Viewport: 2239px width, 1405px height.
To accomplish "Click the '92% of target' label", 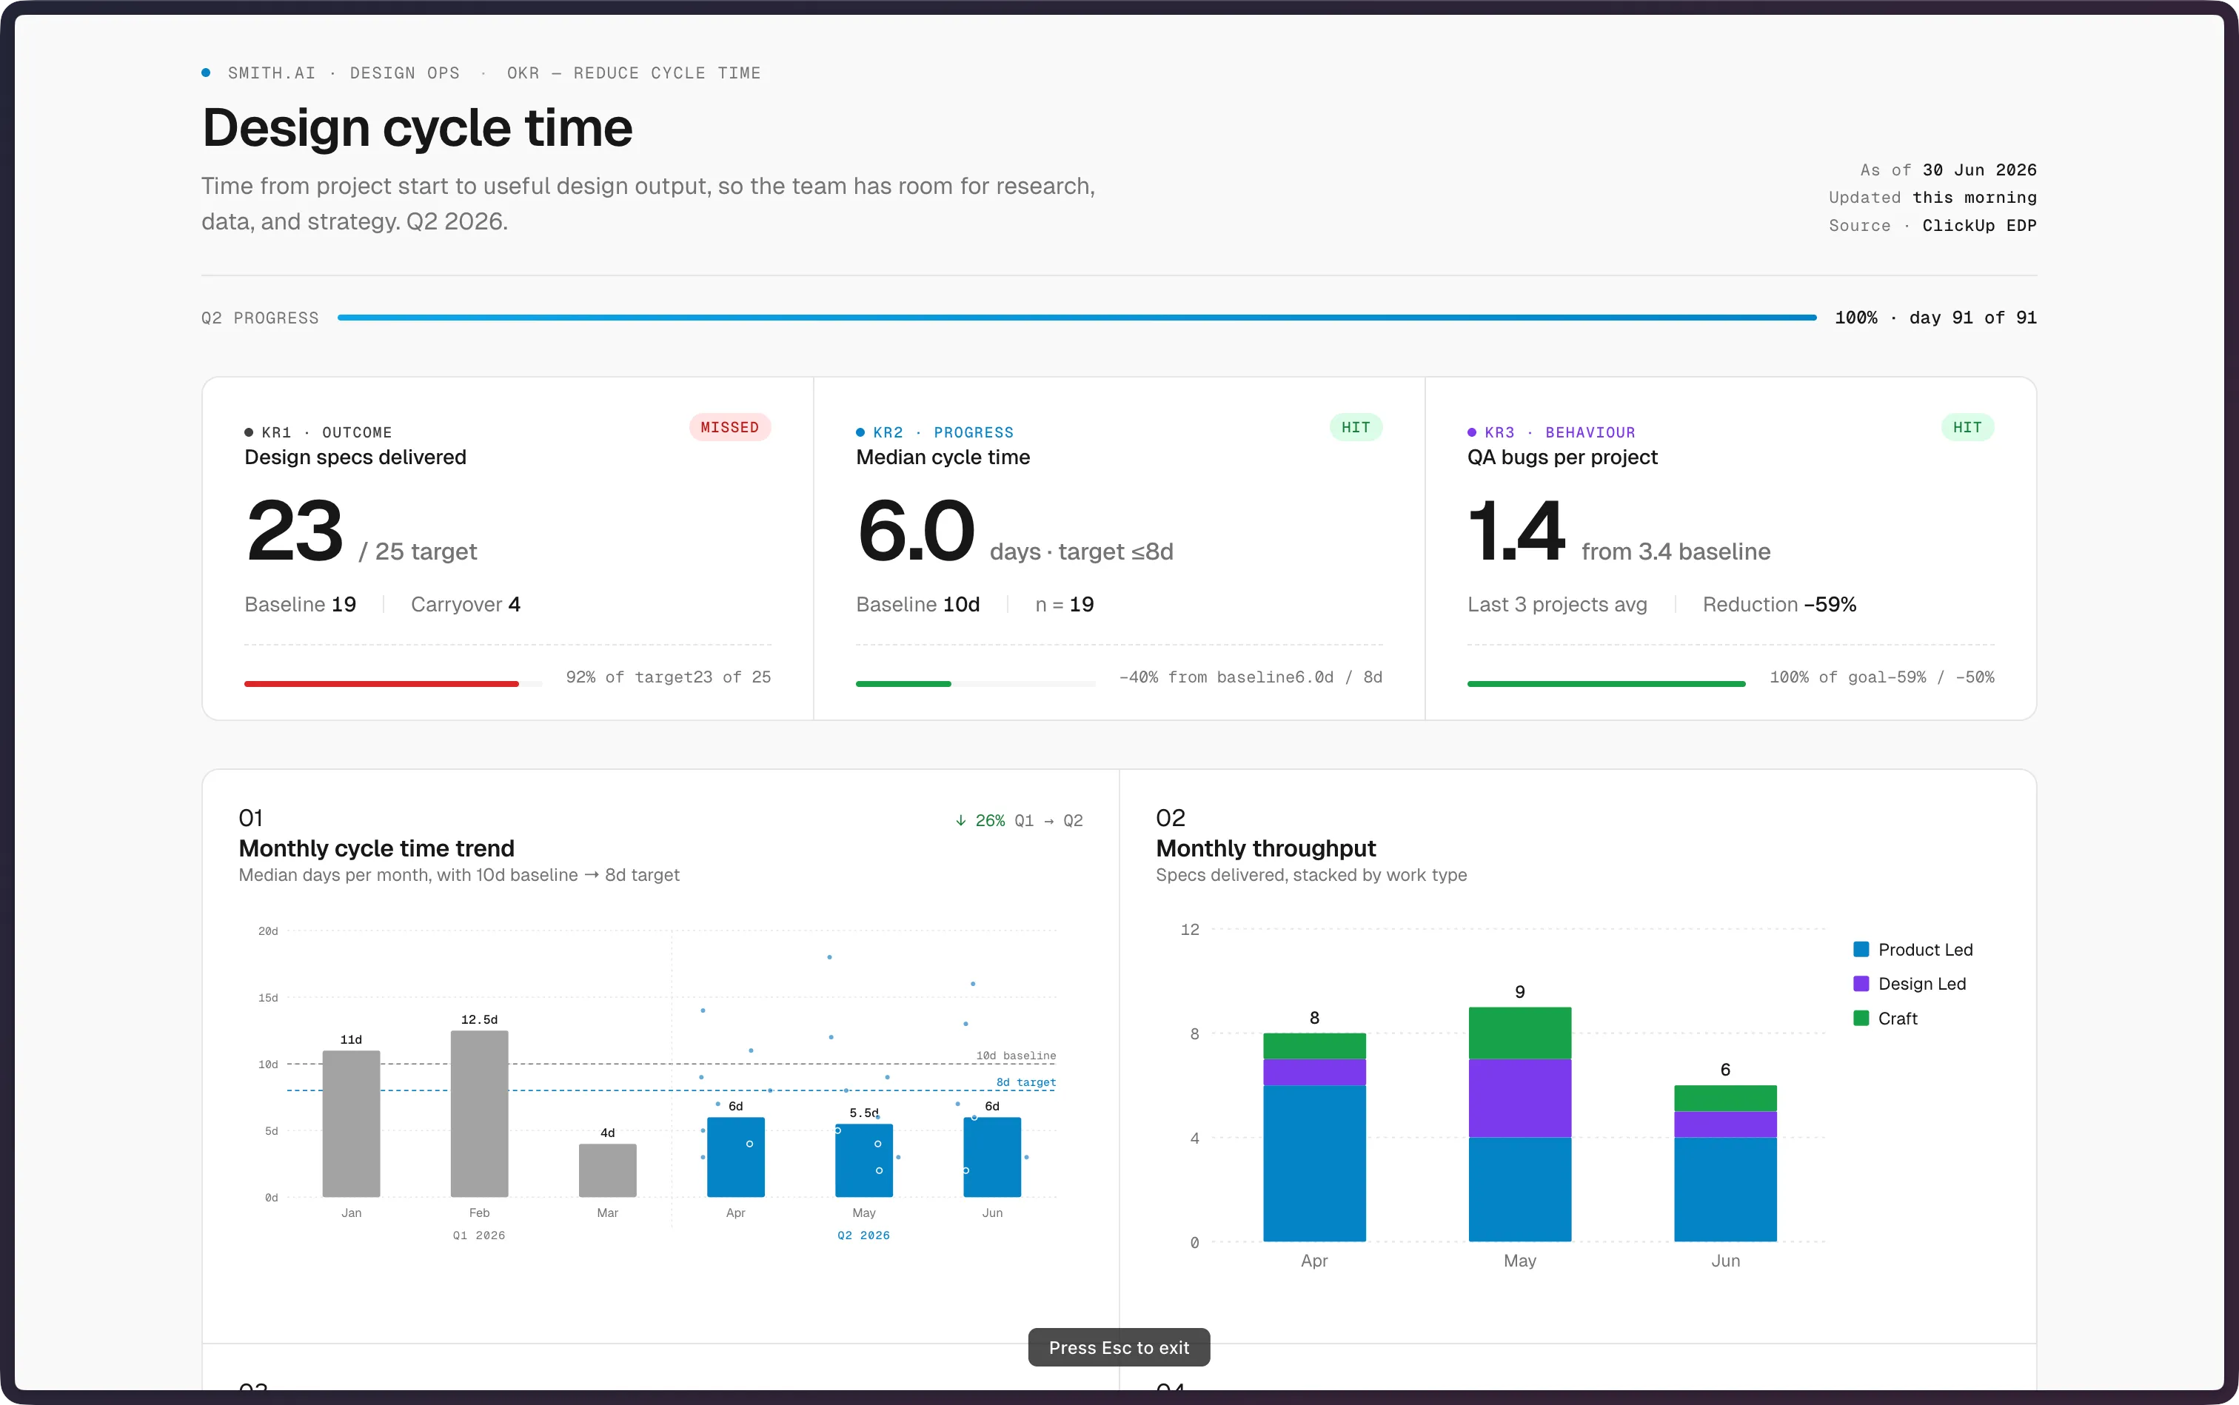I will tap(629, 677).
